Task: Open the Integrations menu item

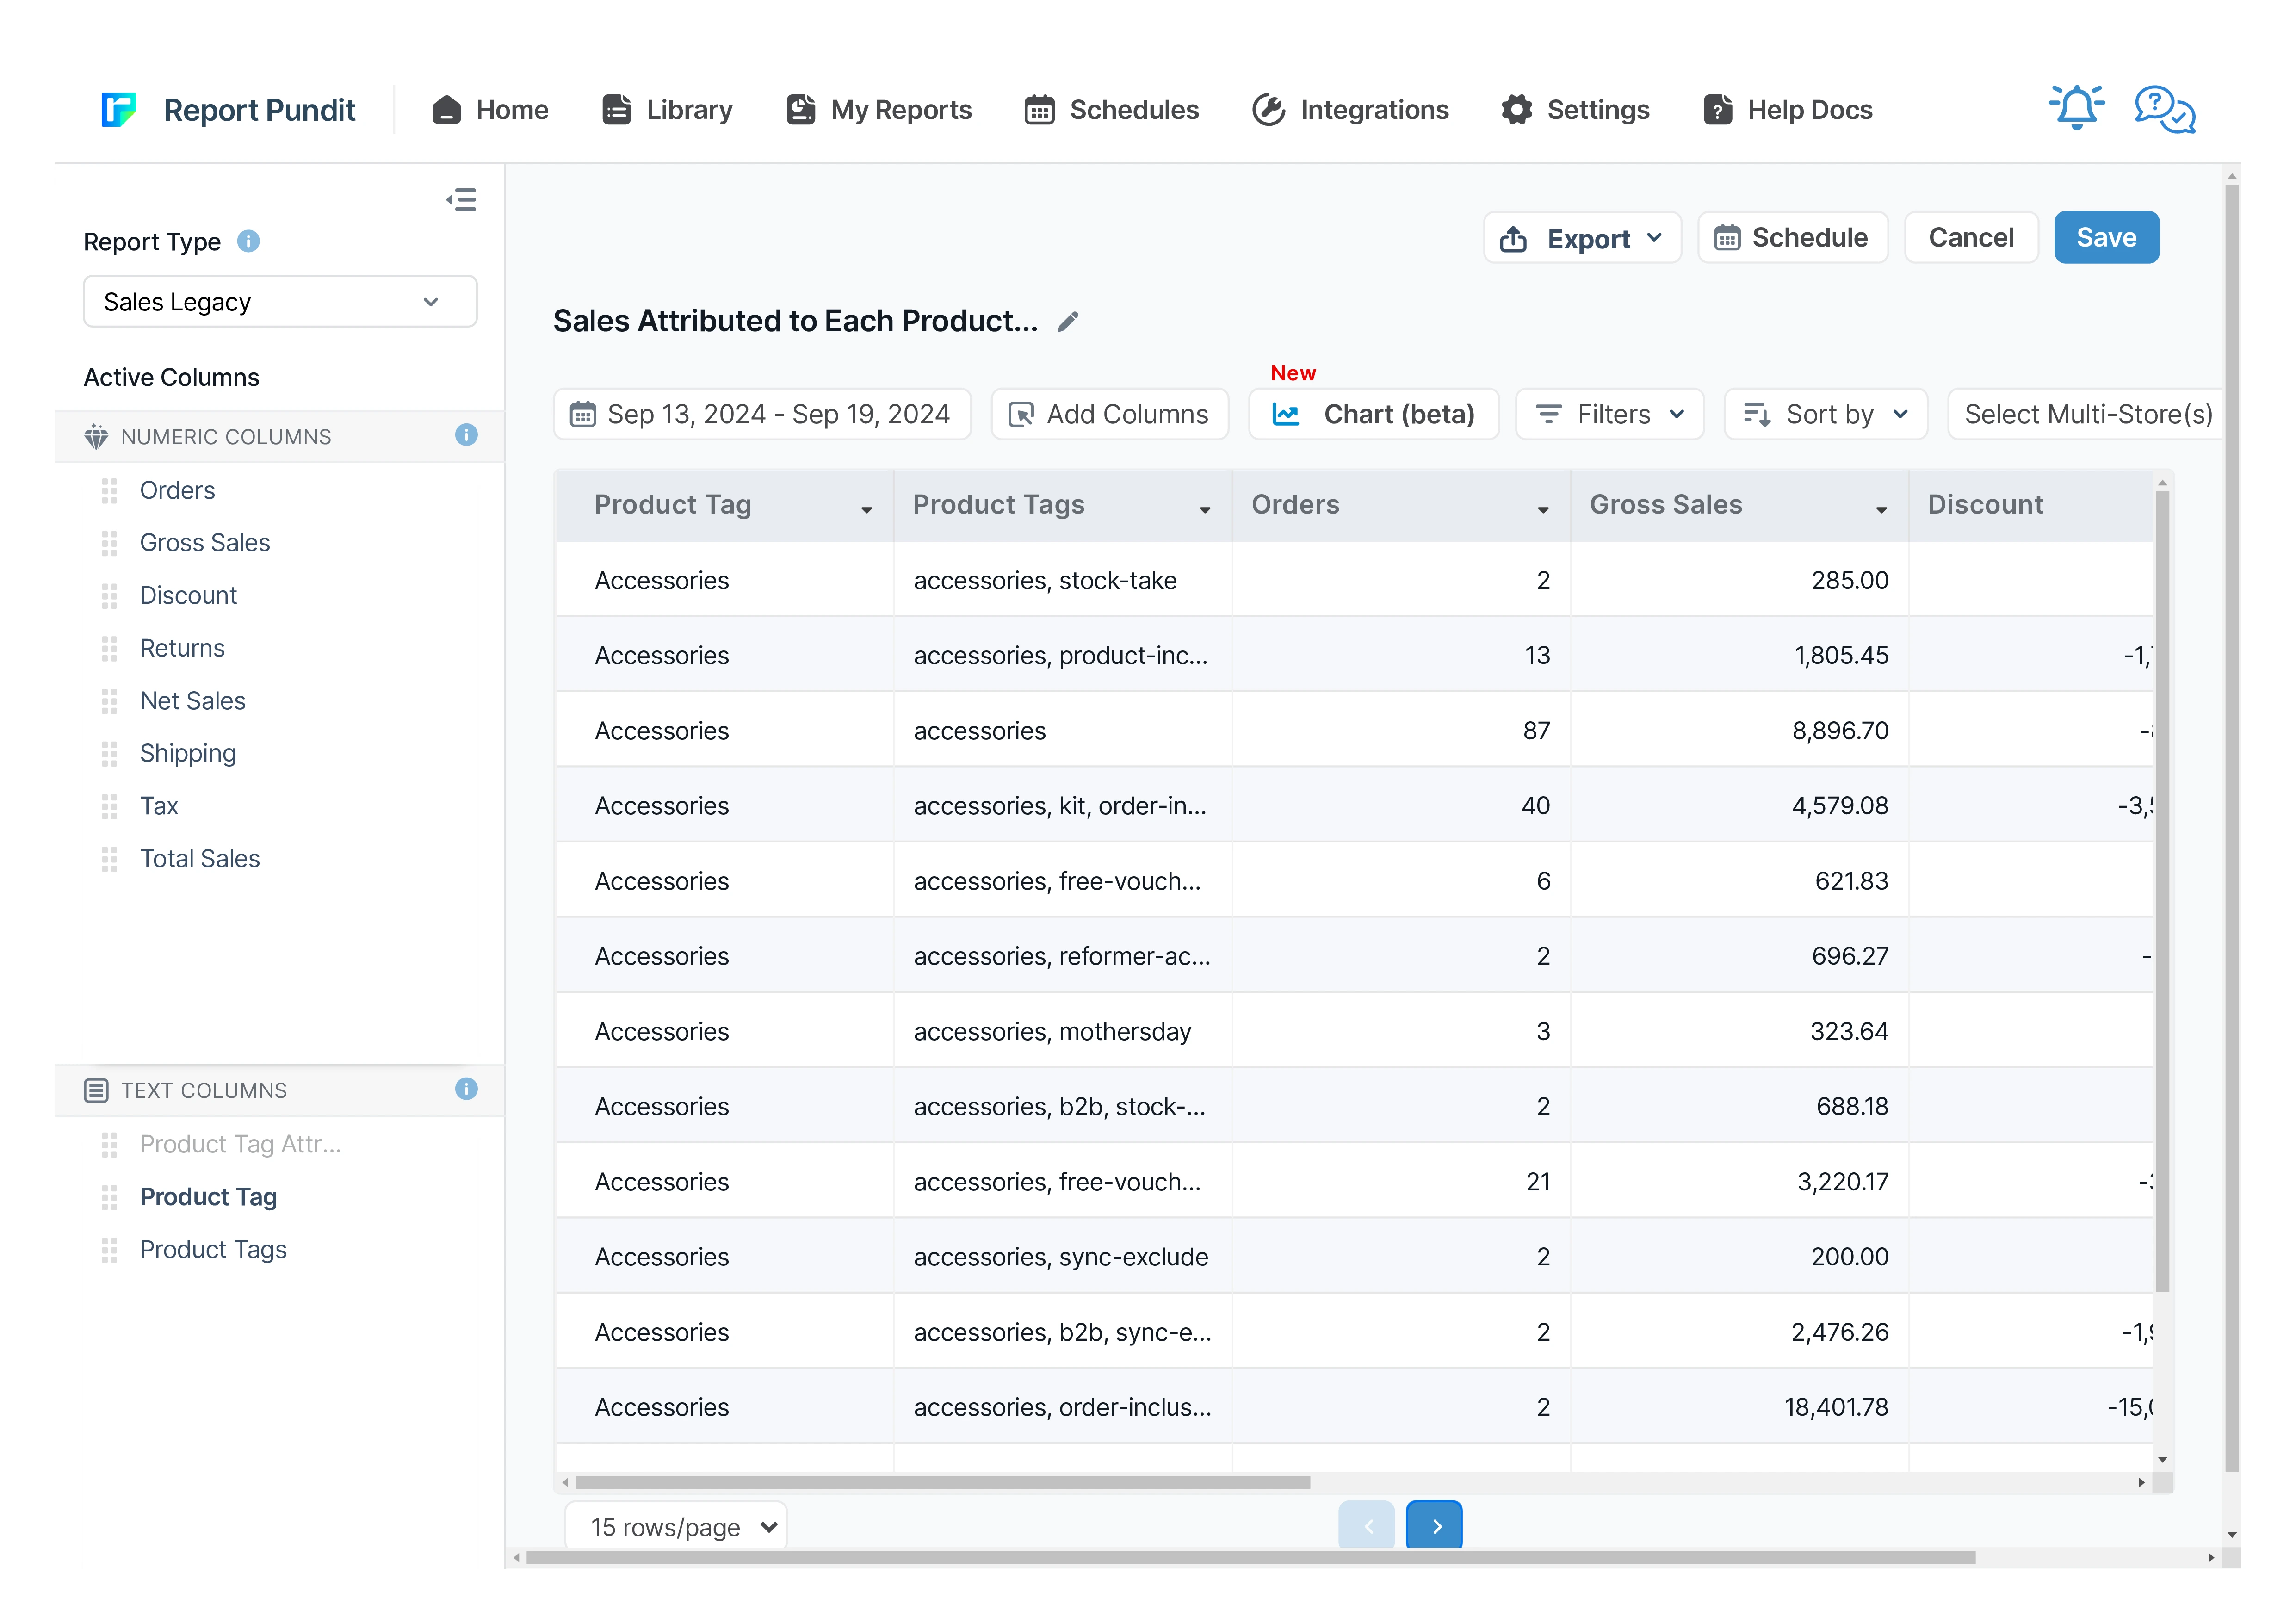Action: 1350,109
